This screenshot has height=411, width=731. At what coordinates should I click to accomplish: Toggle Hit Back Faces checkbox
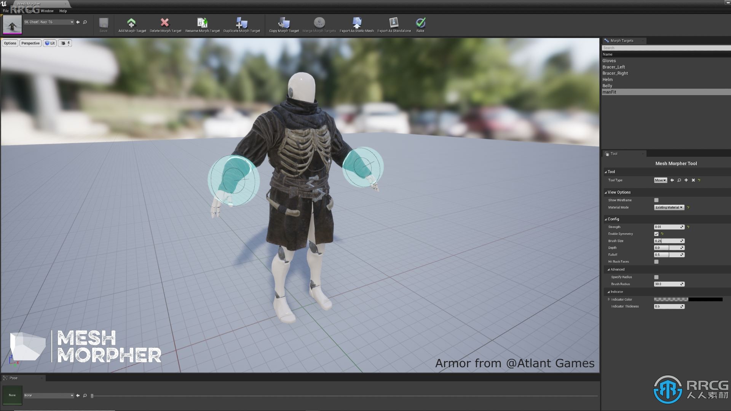click(656, 261)
